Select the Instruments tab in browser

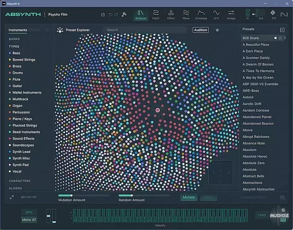click(18, 30)
